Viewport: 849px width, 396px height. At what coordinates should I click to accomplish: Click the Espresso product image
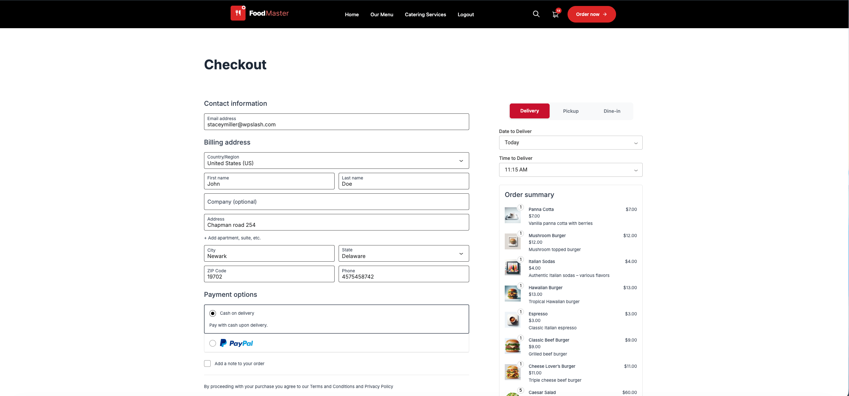pyautogui.click(x=512, y=320)
